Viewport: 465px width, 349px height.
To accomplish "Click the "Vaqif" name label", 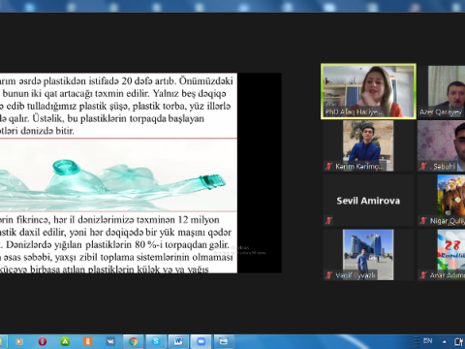I will [356, 275].
